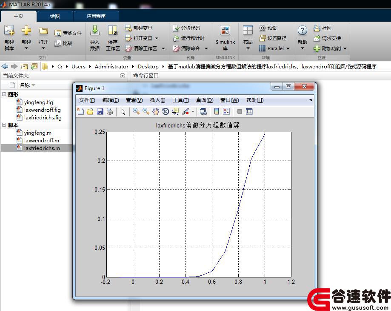Click the 打开 (Open) folder icon
Viewport: 391px width, 311px height.
43,31
